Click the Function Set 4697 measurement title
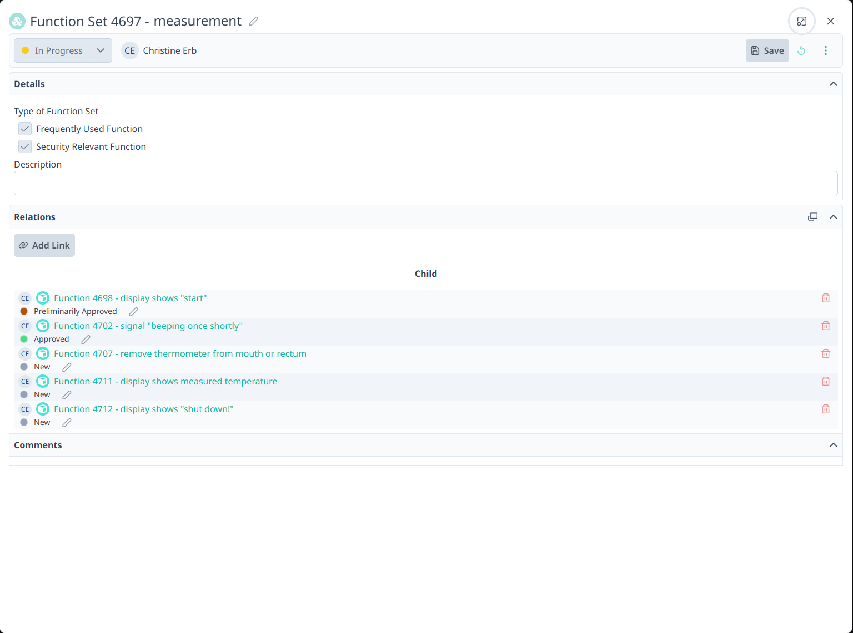 click(x=136, y=21)
